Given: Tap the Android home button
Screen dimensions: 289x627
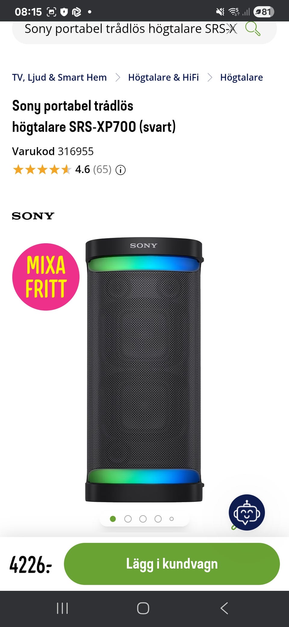Looking at the screenshot, I should [143, 608].
